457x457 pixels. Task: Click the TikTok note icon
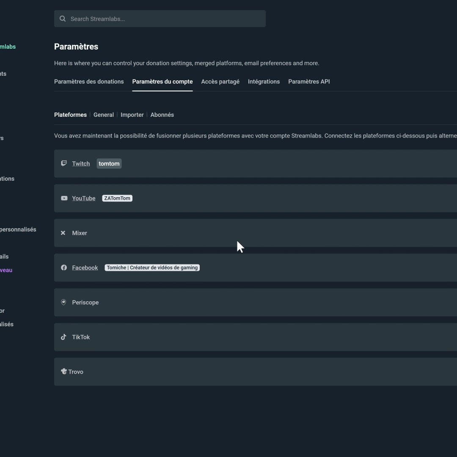click(63, 337)
